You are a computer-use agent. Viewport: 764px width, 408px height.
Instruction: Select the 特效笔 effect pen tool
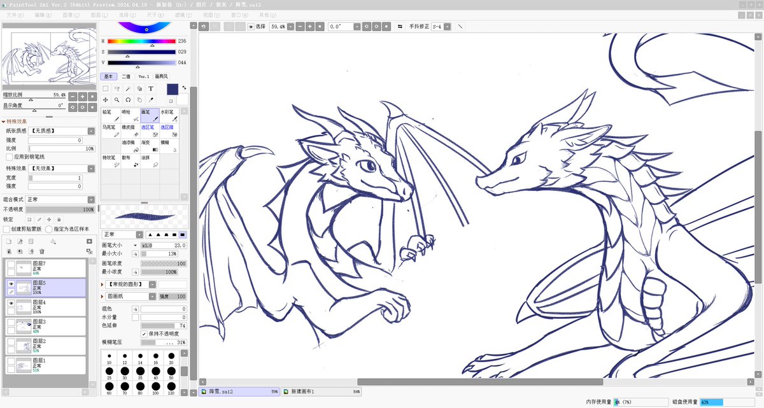(111, 161)
